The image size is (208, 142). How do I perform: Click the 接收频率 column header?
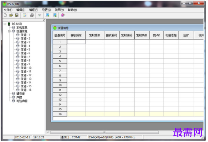(x=76, y=35)
